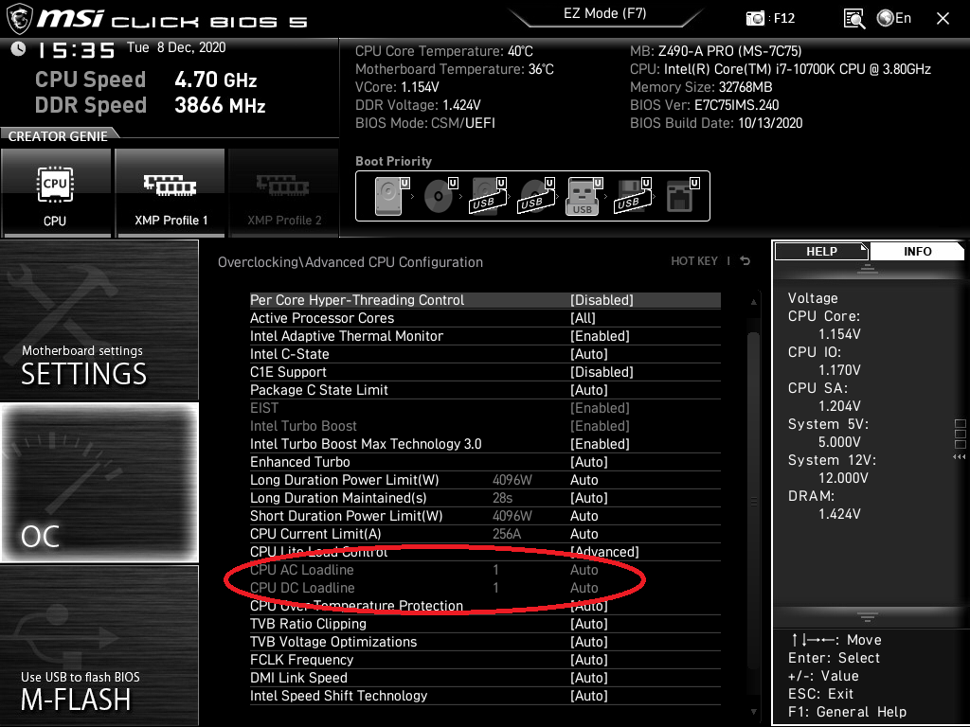Click the CPU Speed 4.70 GHz readout
The height and width of the screenshot is (727, 970).
pyautogui.click(x=146, y=80)
